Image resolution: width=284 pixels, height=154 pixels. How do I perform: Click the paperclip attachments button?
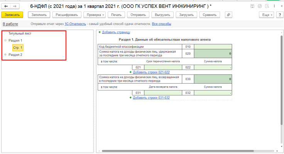tap(228, 15)
